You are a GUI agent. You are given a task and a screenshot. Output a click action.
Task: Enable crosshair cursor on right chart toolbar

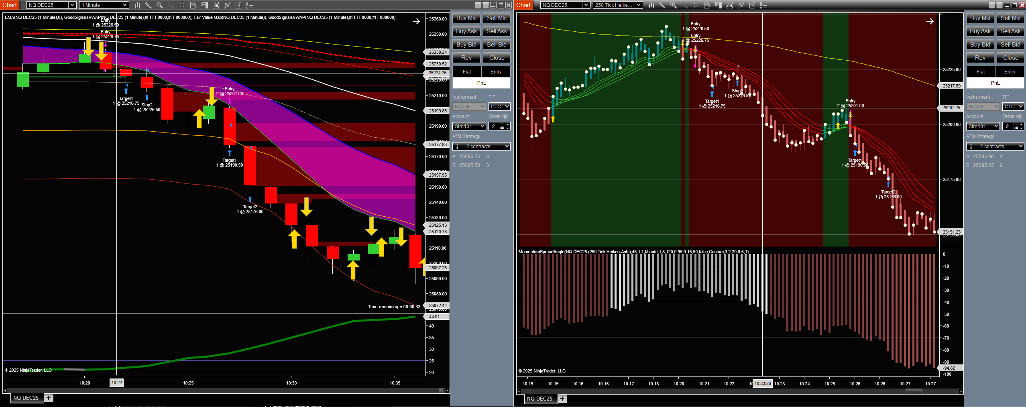[x=696, y=5]
